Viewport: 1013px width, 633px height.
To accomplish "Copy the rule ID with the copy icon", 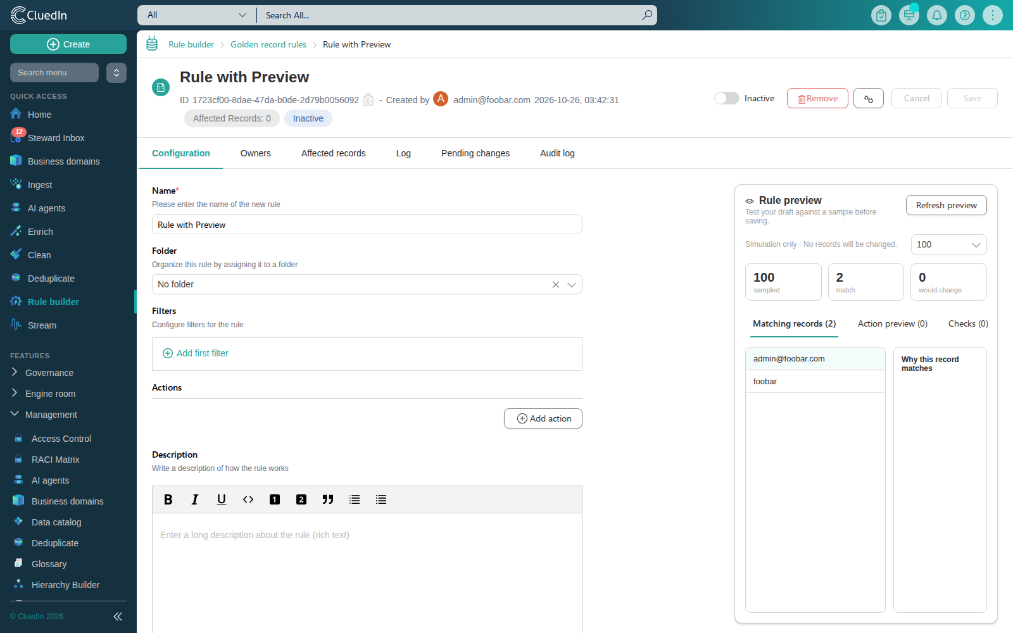I will [368, 99].
